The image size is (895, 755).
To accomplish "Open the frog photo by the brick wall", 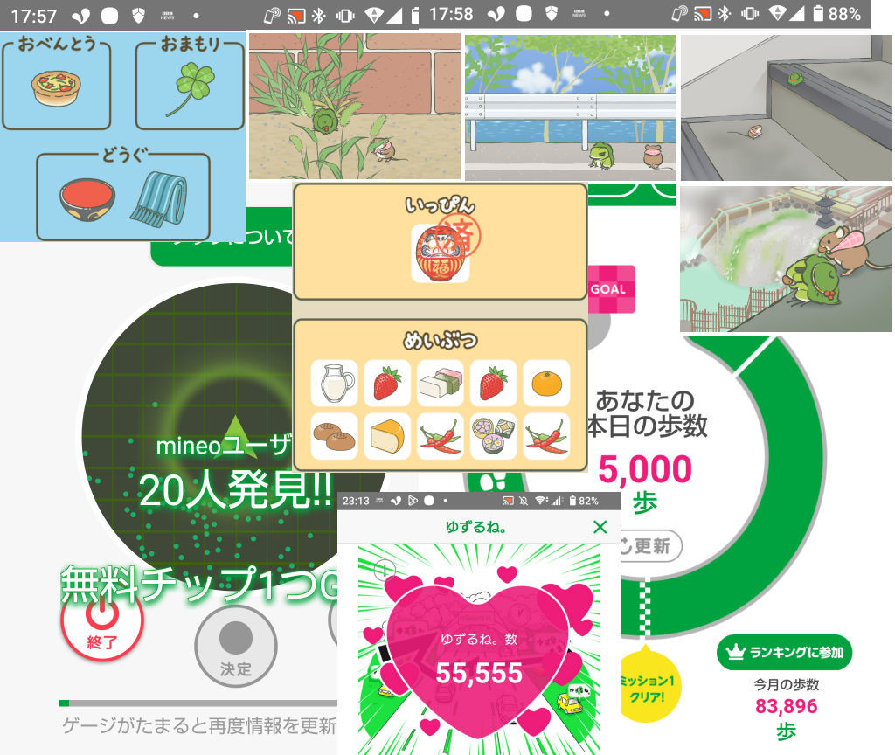I will tap(355, 106).
